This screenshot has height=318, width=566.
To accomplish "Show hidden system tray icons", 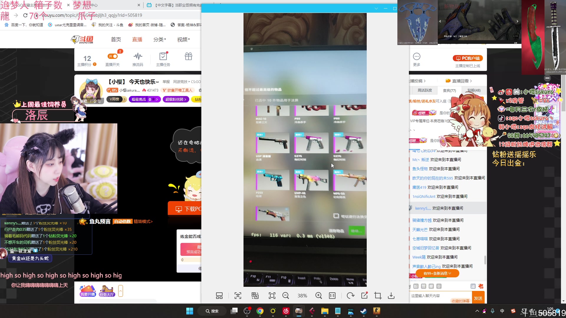I will (477, 311).
